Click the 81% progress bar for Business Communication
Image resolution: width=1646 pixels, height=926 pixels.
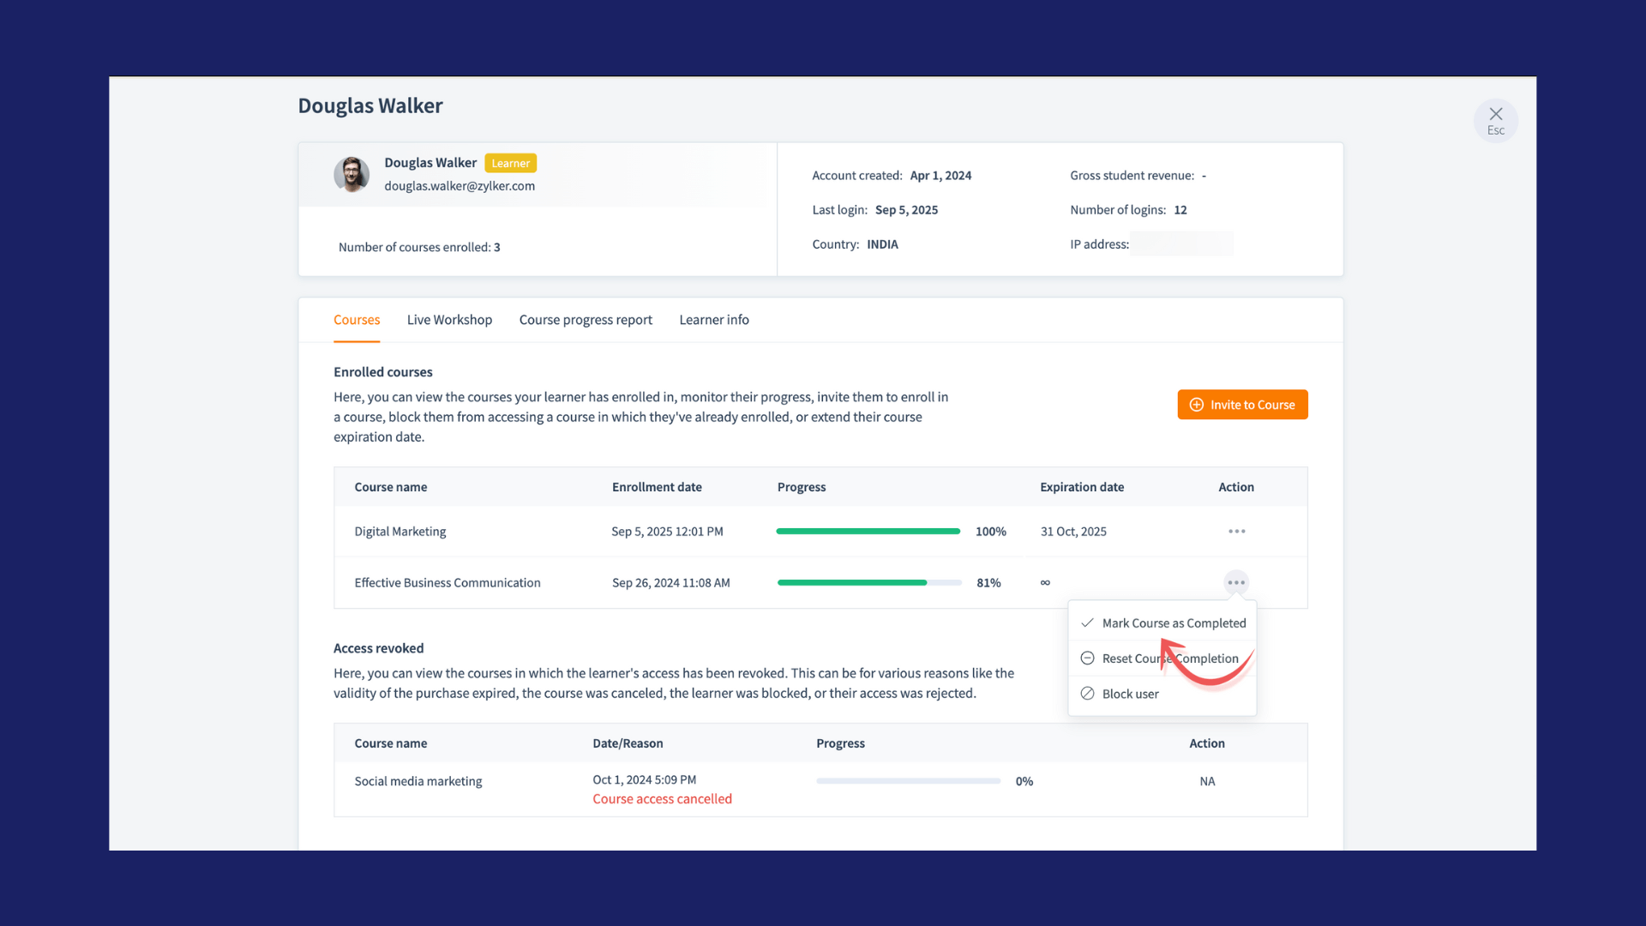pos(868,583)
